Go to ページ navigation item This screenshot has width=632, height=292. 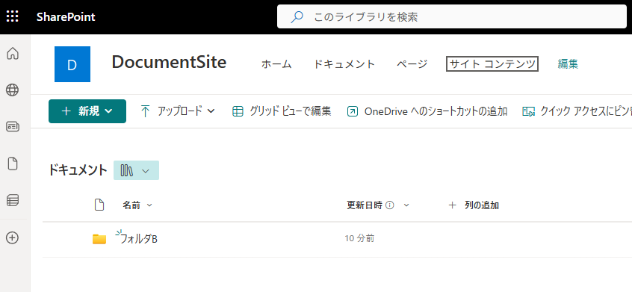[x=412, y=64]
